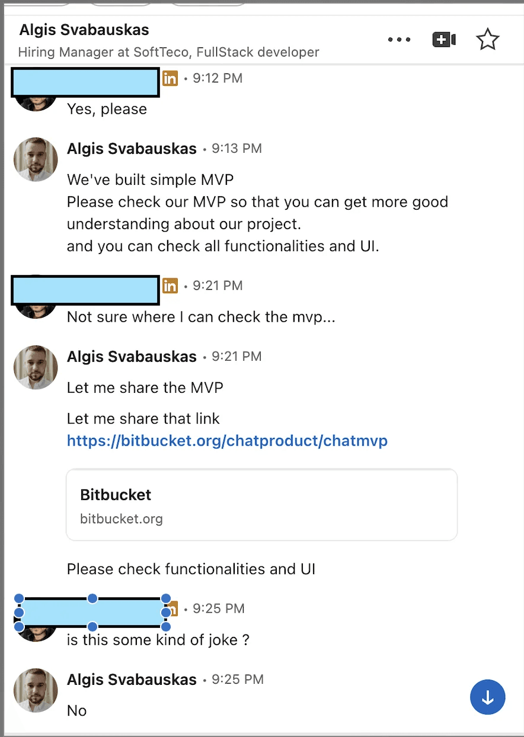
Task: Open the Bitbucket link preview card
Action: pos(262,504)
